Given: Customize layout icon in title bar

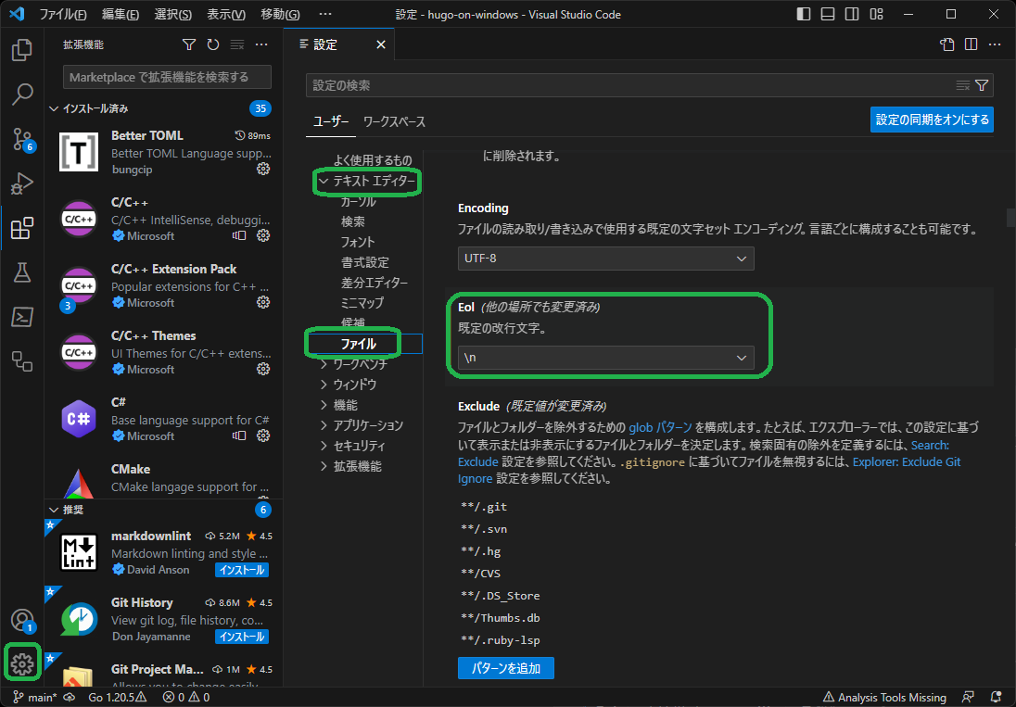Looking at the screenshot, I should click(877, 14).
